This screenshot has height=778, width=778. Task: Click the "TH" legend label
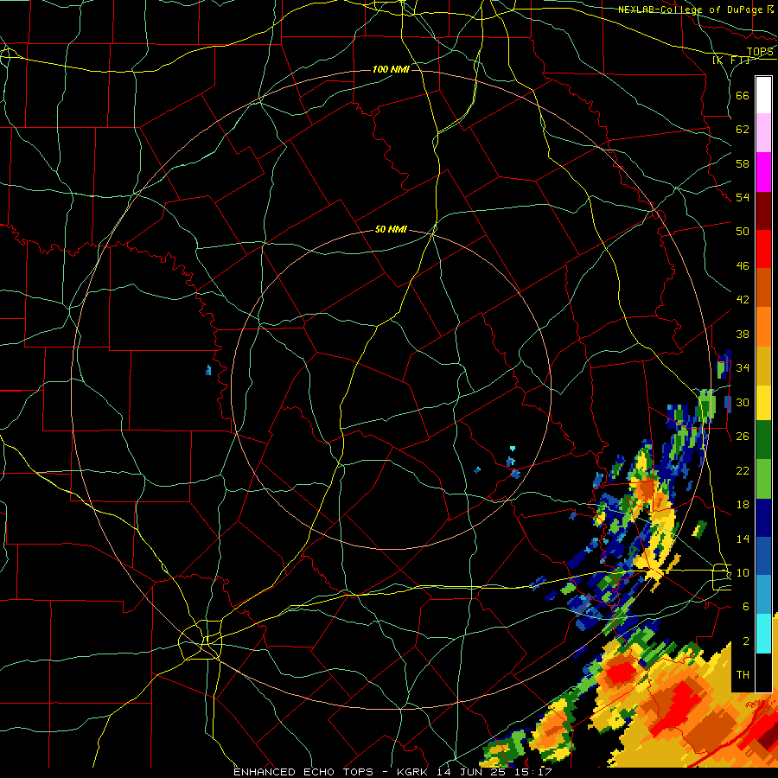tap(743, 675)
